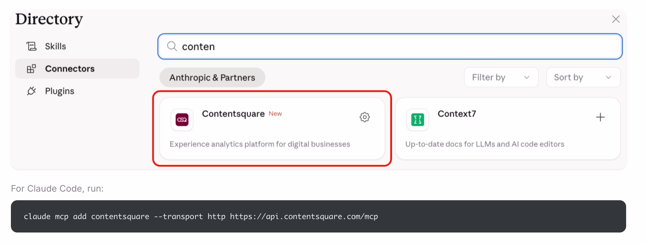Open the Contentsquare connector title

pyautogui.click(x=233, y=114)
